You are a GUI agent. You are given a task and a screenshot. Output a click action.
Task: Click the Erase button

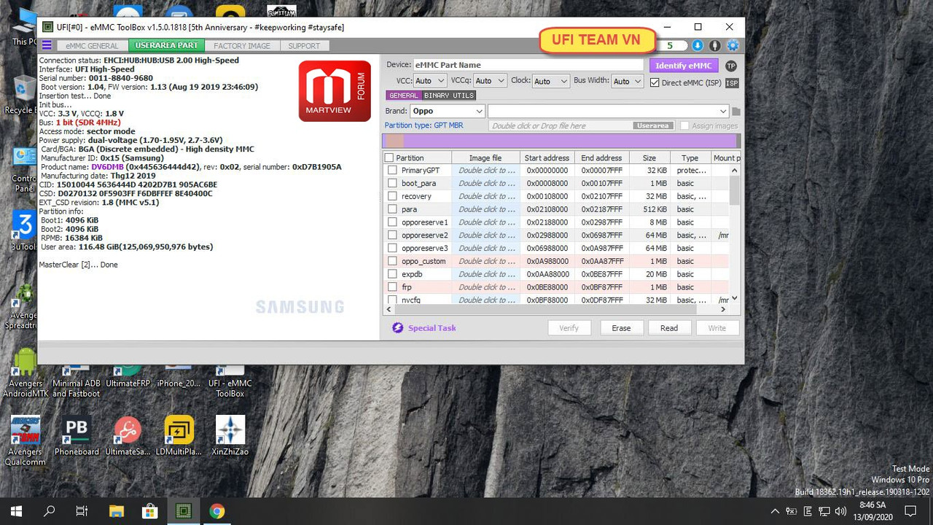(x=621, y=328)
